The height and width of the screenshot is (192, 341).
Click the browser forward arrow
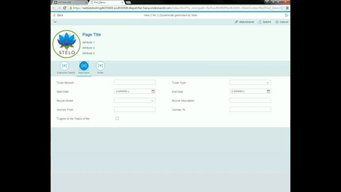(x=59, y=8)
